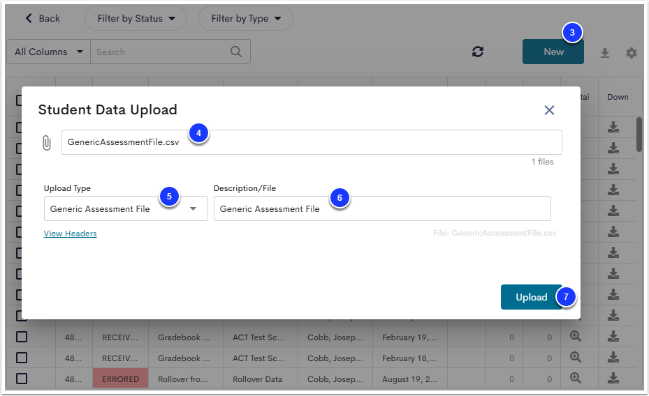
Task: Download the February 19 row file
Action: point(613,337)
